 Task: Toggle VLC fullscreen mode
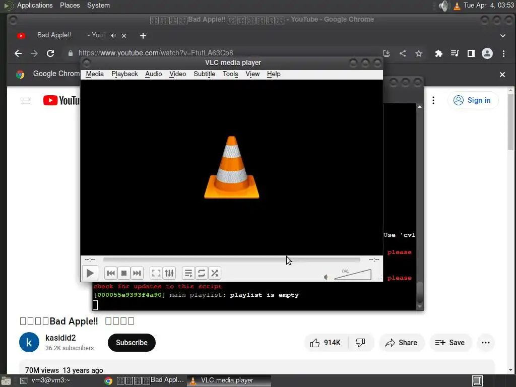(x=156, y=273)
